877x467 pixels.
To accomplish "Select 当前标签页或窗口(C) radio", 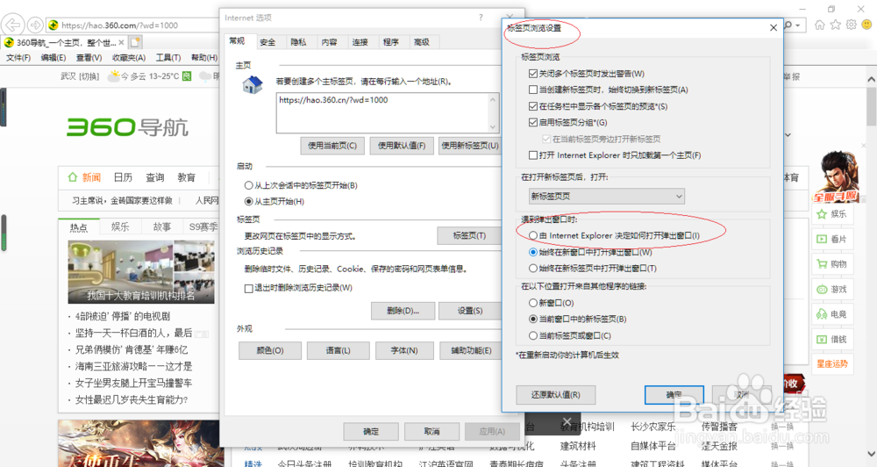I will pyautogui.click(x=533, y=335).
